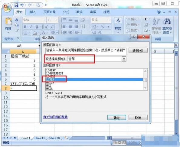Viewport: 180px width, 147px height.
Task: Click the Excel Help question mark icon
Action: coord(159,12)
